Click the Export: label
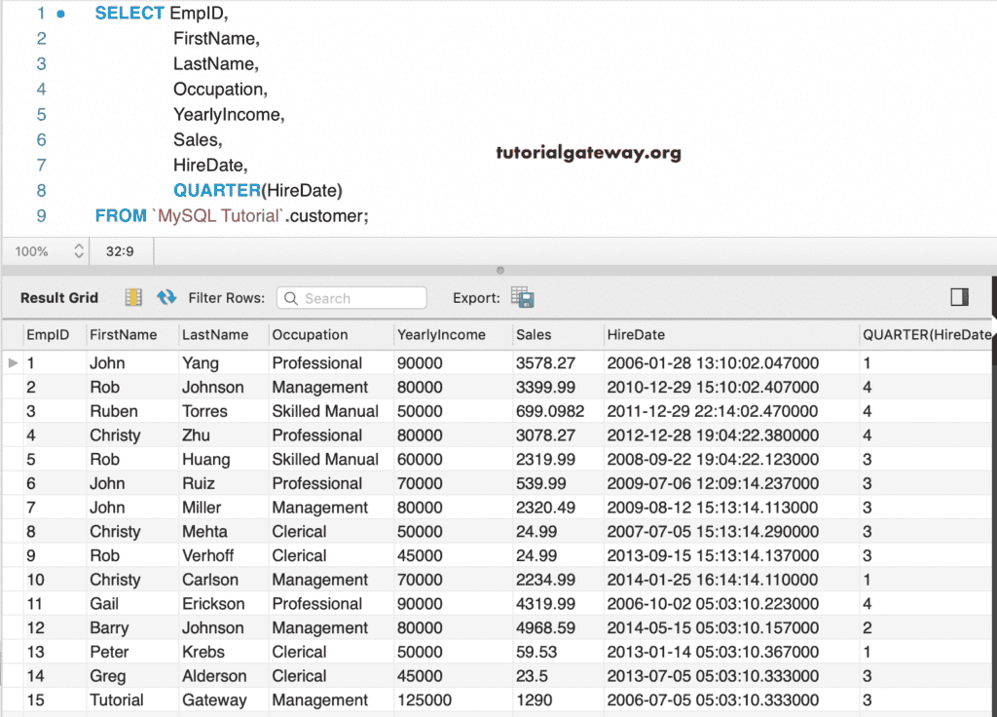Screen dimensions: 997x717 coord(476,298)
